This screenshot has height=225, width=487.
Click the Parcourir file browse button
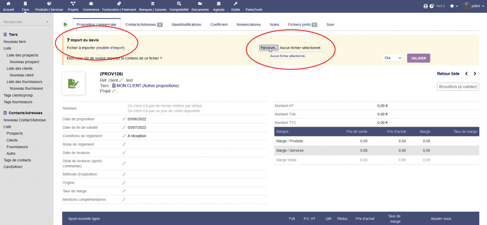click(x=269, y=48)
